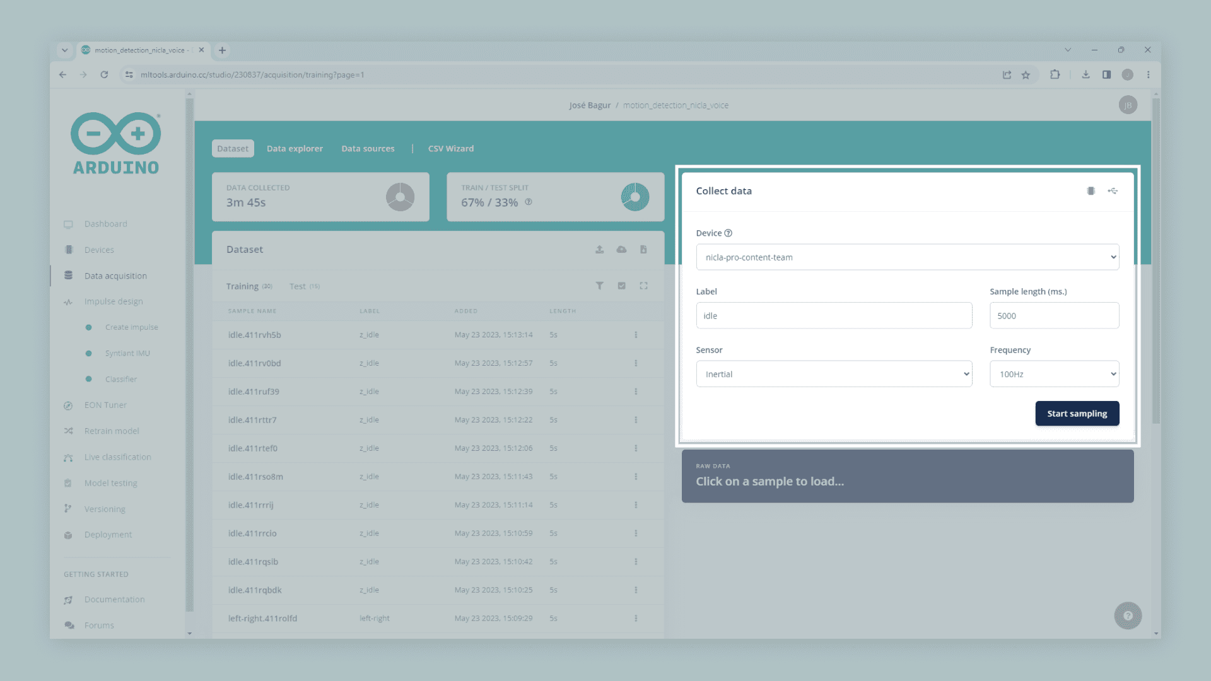Click the cloud data source icon
The image size is (1211, 681).
621,250
